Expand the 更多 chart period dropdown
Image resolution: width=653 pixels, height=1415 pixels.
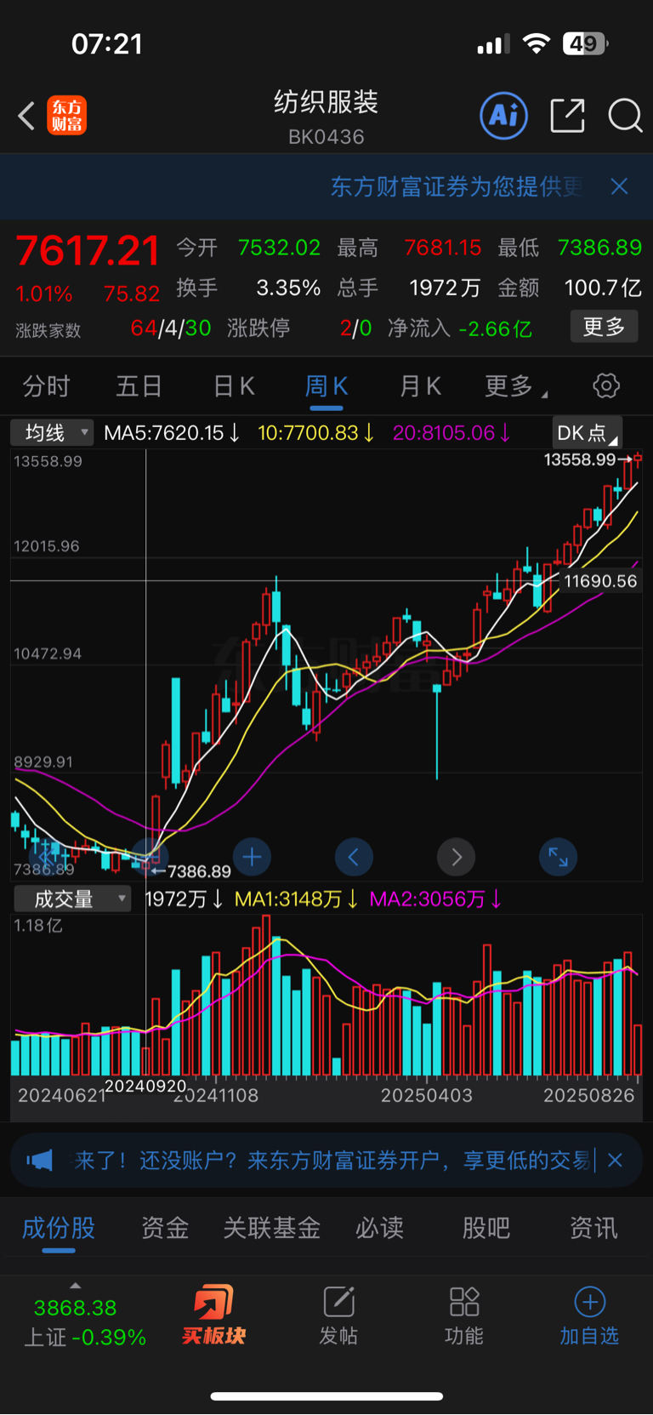515,386
